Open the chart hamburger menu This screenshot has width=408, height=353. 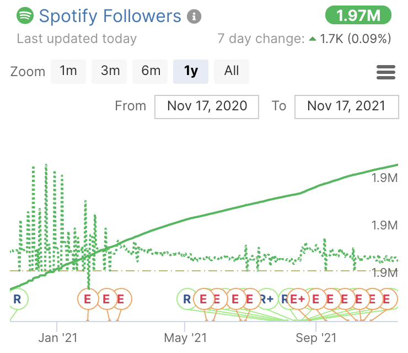pos(385,72)
